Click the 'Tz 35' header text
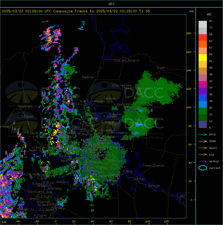 [144, 11]
